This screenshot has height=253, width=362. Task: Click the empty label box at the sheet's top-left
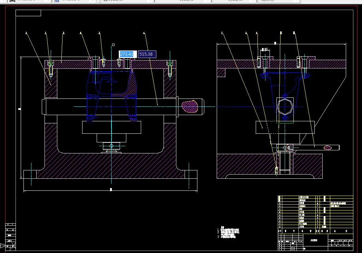click(28, 13)
